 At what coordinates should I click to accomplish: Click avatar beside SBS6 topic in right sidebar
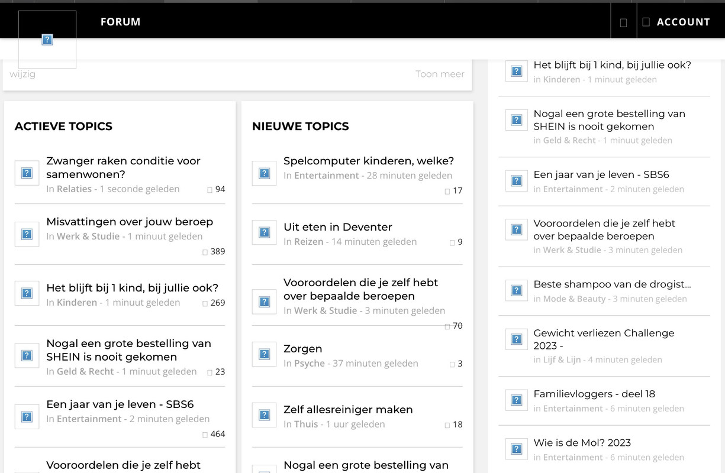click(517, 180)
